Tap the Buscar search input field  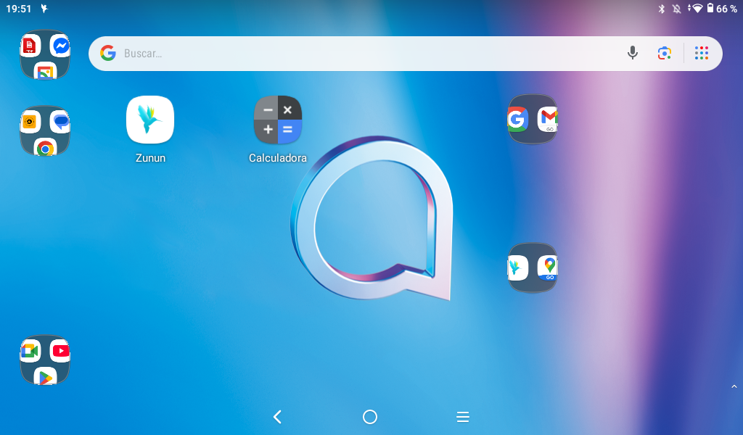click(x=363, y=53)
